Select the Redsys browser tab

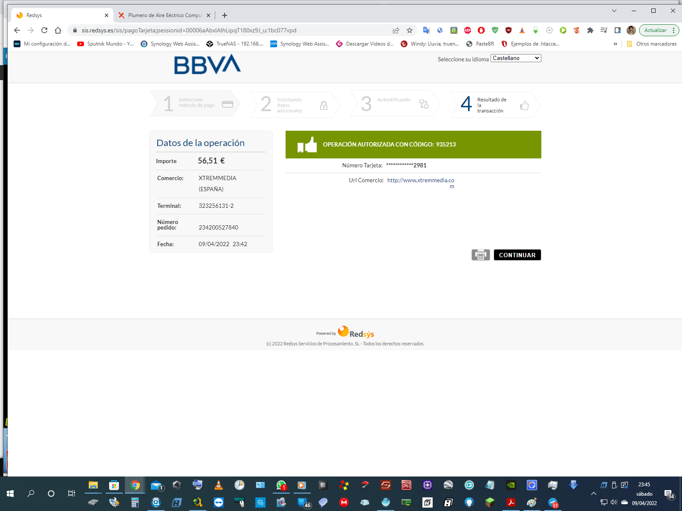click(x=60, y=15)
